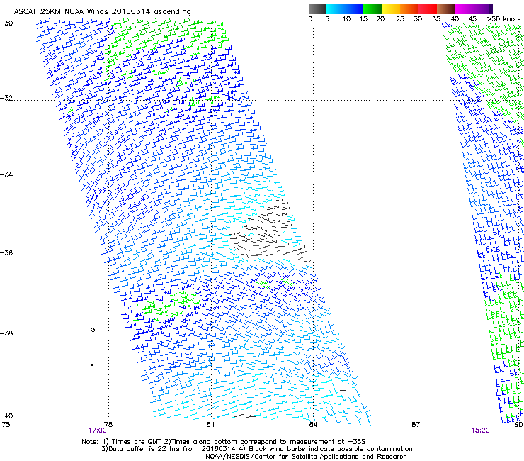Click the '-32' latitude label
The height and width of the screenshot is (461, 524).
click(x=6, y=98)
